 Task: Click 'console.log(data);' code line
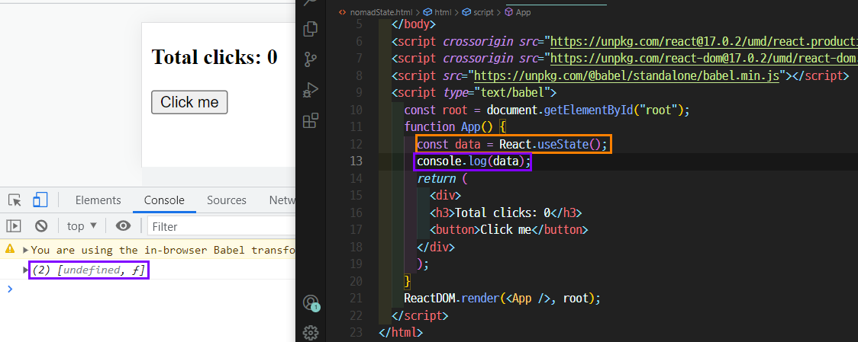474,161
